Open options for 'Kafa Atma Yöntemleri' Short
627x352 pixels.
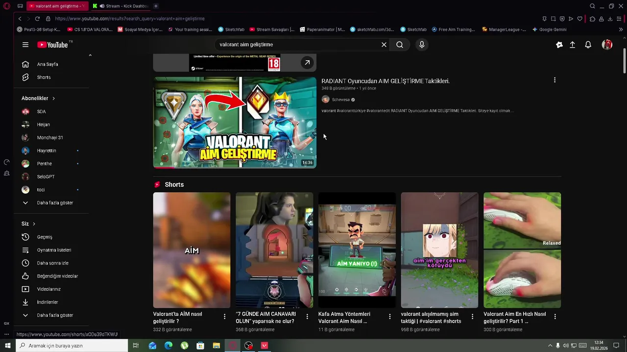click(x=390, y=317)
